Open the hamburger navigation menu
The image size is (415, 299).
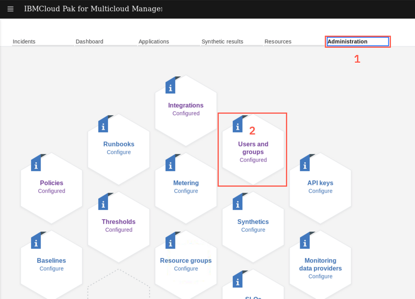10,9
